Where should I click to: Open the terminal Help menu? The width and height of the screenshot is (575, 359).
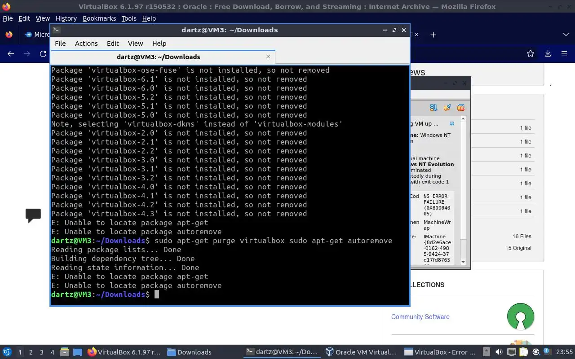point(159,44)
